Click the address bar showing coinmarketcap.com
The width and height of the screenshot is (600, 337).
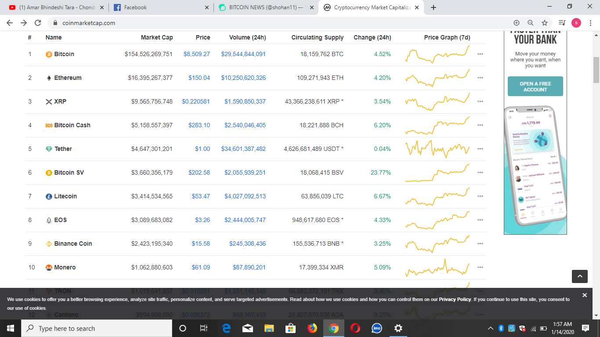coord(281,23)
